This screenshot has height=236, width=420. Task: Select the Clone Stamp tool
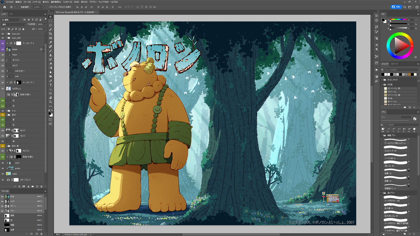click(50, 55)
